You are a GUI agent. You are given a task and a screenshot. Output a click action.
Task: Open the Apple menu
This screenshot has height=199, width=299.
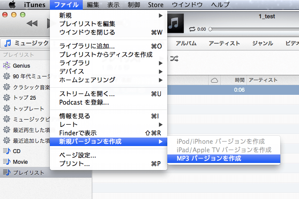click(12, 4)
